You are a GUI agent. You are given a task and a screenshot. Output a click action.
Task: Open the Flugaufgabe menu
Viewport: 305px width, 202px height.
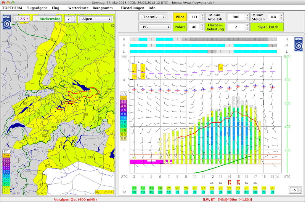(x=37, y=8)
